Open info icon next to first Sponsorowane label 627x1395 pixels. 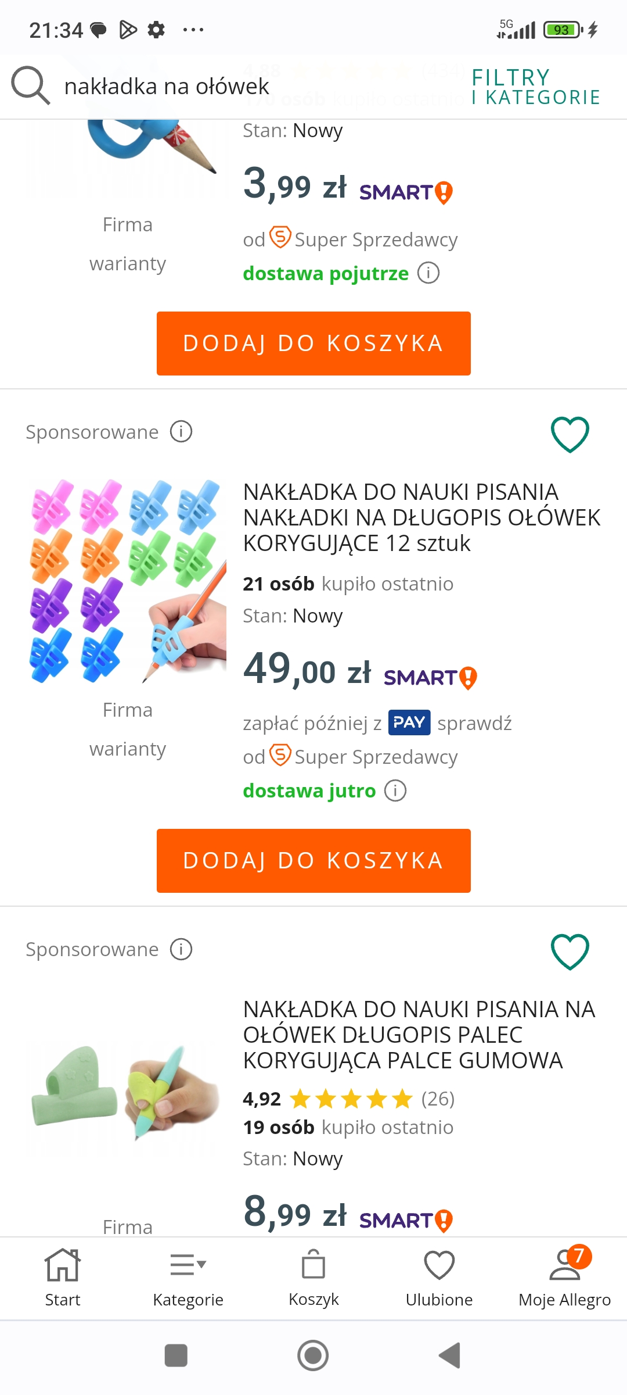[181, 432]
